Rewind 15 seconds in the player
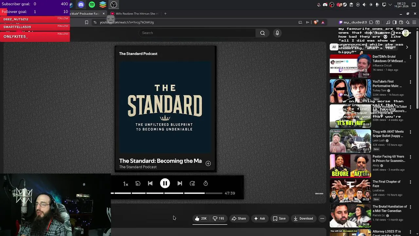The image size is (419, 236). pos(138,184)
